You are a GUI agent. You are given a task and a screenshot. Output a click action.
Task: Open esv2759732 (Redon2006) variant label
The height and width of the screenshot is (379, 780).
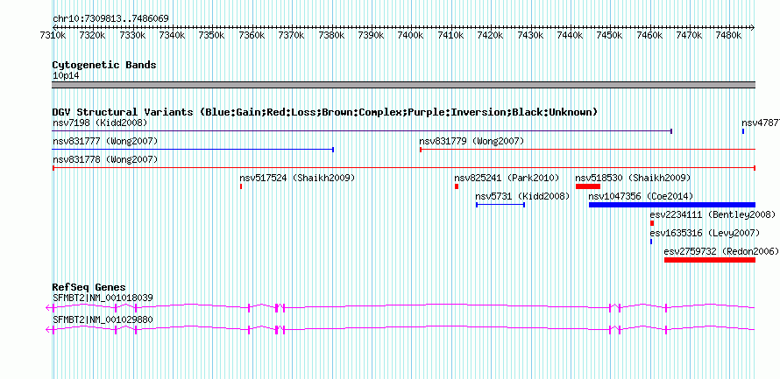click(x=721, y=252)
